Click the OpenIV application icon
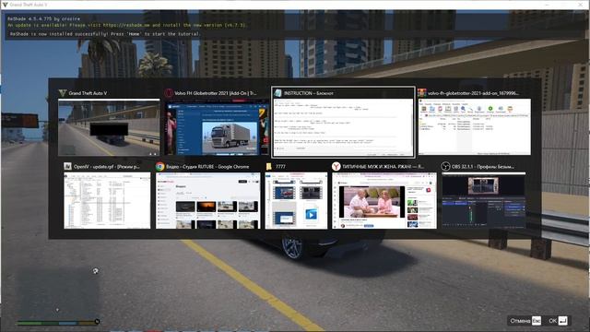590x332 pixels. coord(67,166)
